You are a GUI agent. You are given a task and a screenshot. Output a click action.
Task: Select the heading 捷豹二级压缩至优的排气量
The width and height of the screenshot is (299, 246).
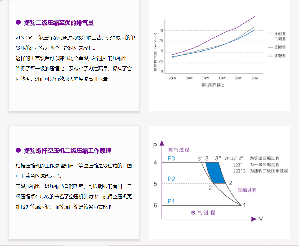tap(59, 23)
